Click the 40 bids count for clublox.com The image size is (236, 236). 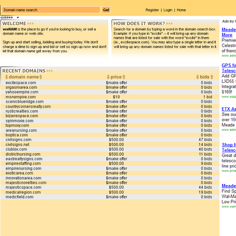coord(205,149)
